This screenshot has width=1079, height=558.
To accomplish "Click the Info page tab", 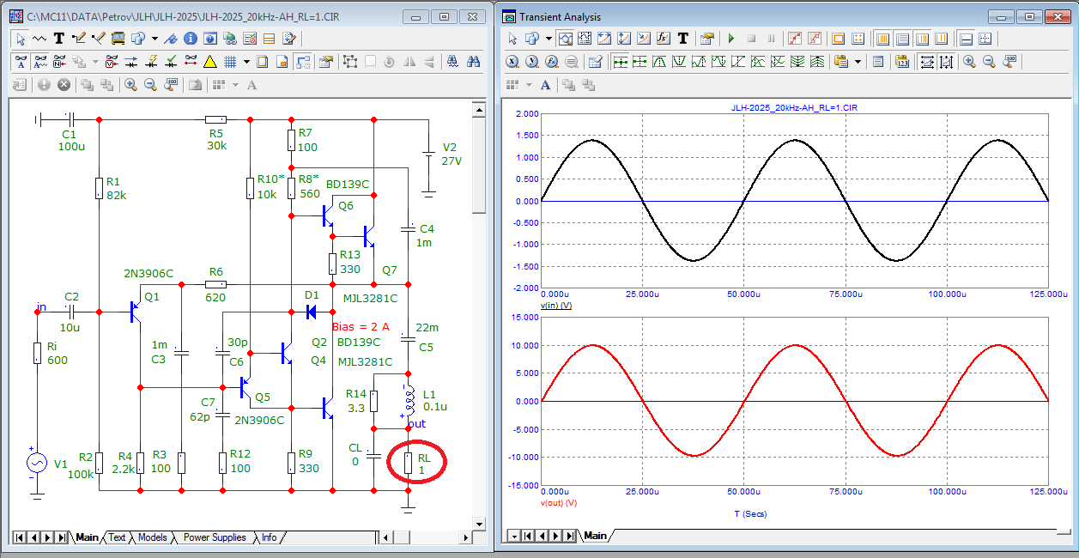I will click(x=269, y=537).
